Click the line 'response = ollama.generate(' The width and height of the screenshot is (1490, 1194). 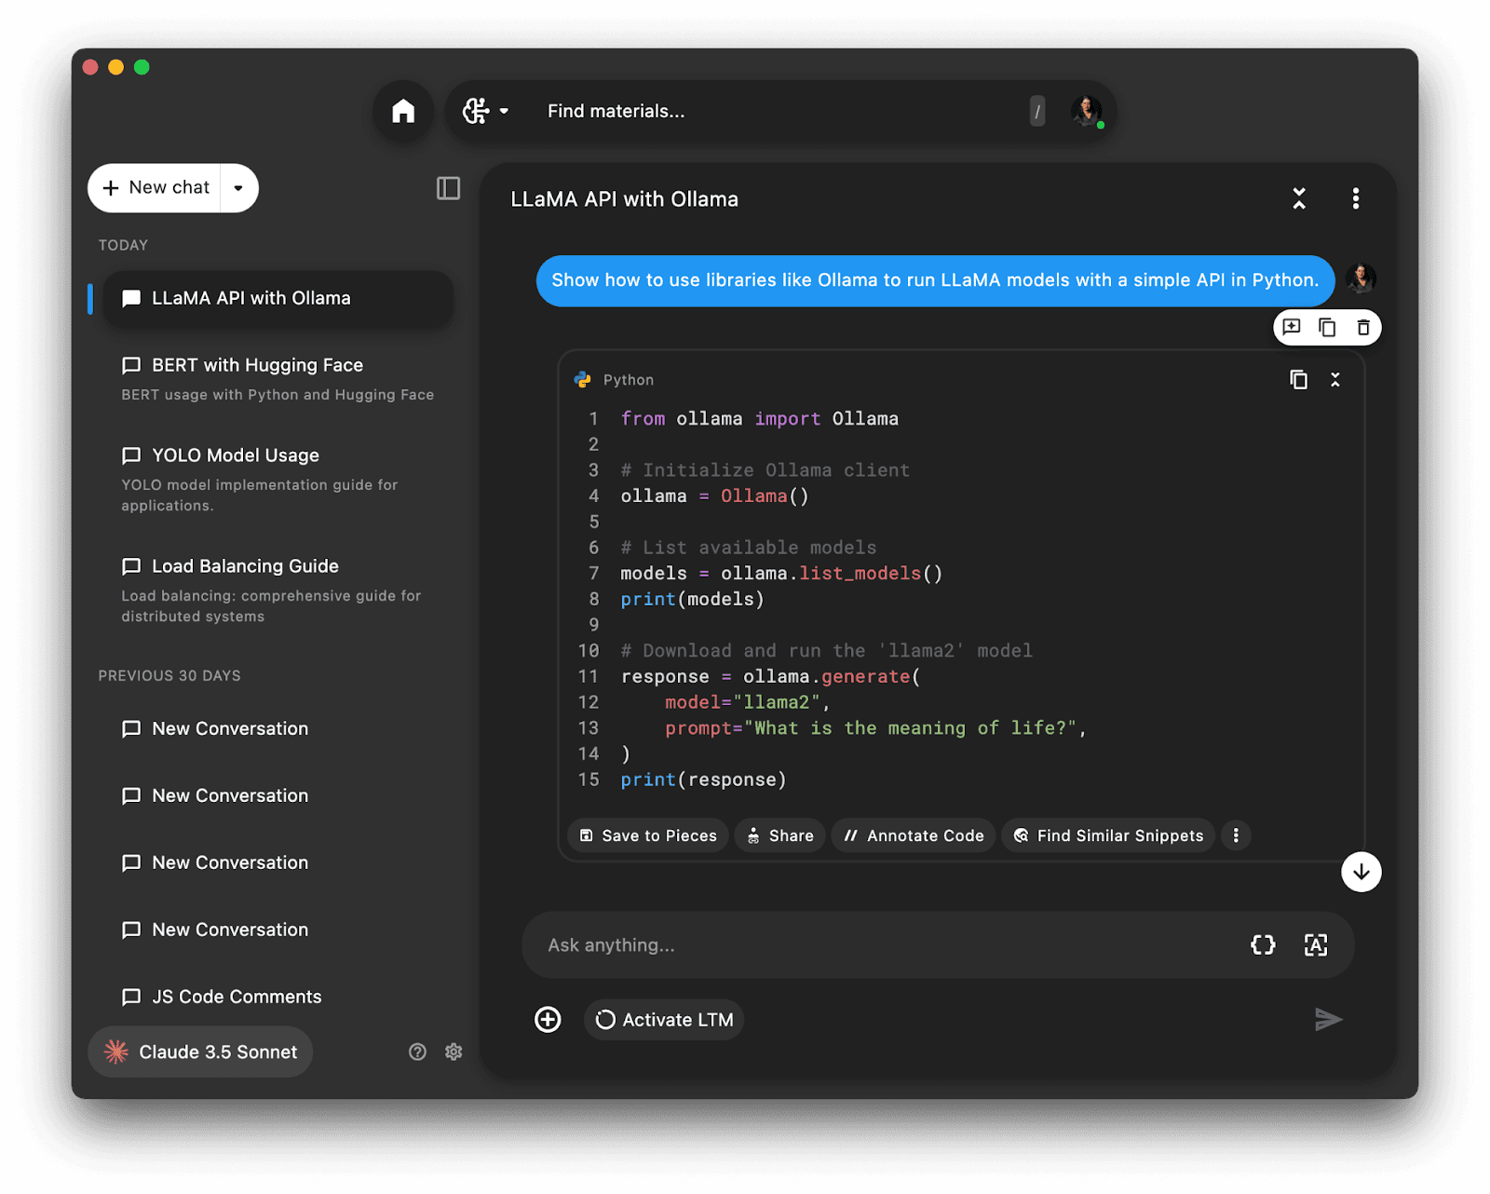[x=771, y=677]
